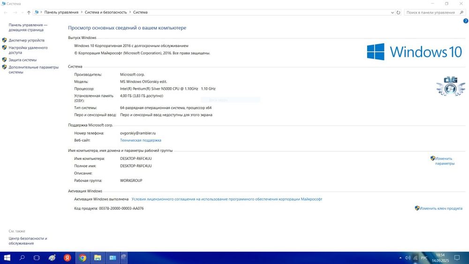Viewport: 469px width, 264px height.
Task: Open the Техническая поддержка website link
Action: click(141, 140)
